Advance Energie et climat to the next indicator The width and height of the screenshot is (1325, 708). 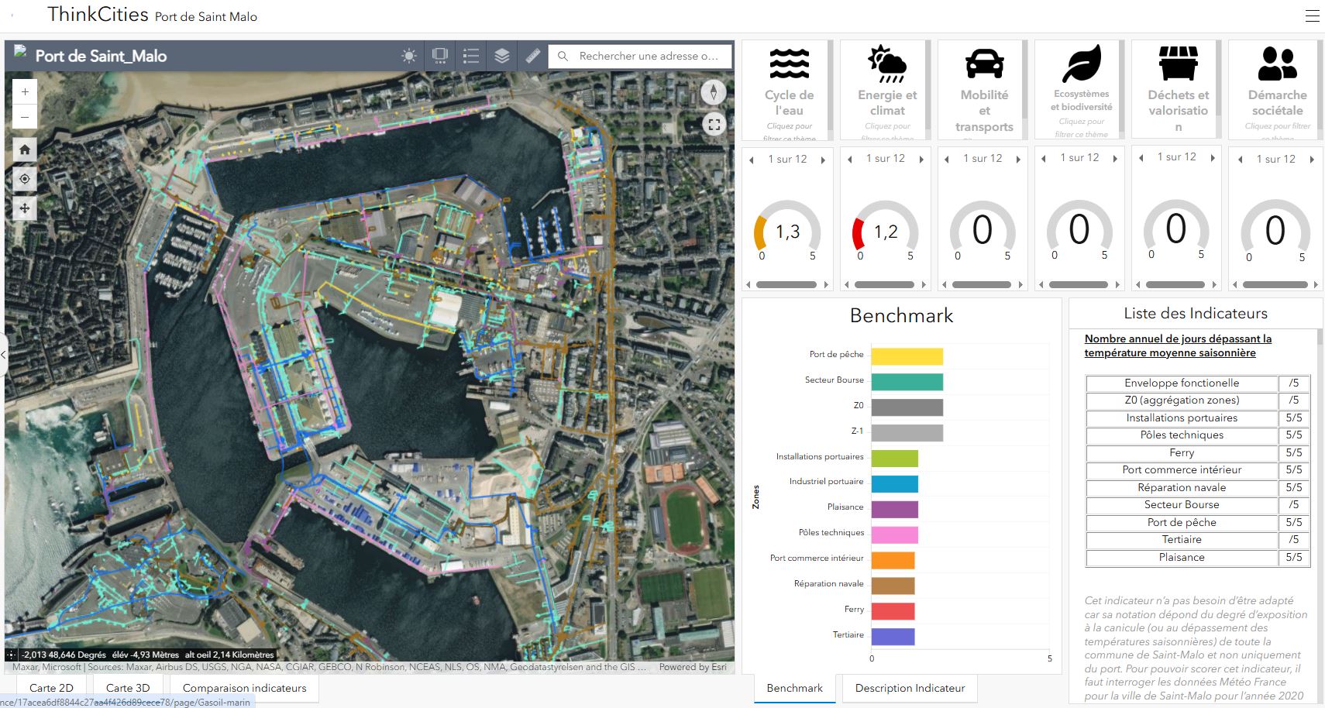(x=921, y=158)
